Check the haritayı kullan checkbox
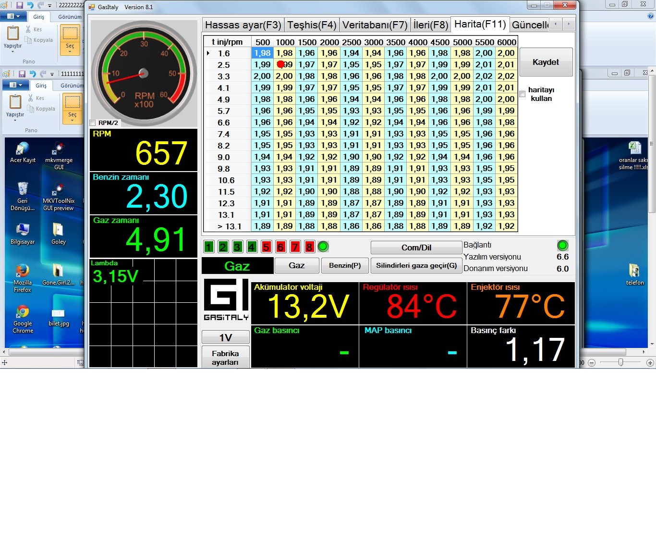 522,94
